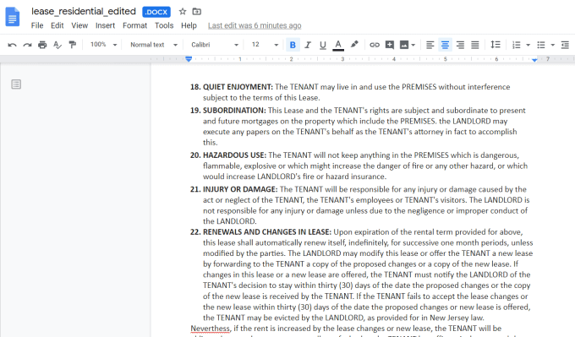
Task: Set right text alignment
Action: tap(460, 45)
